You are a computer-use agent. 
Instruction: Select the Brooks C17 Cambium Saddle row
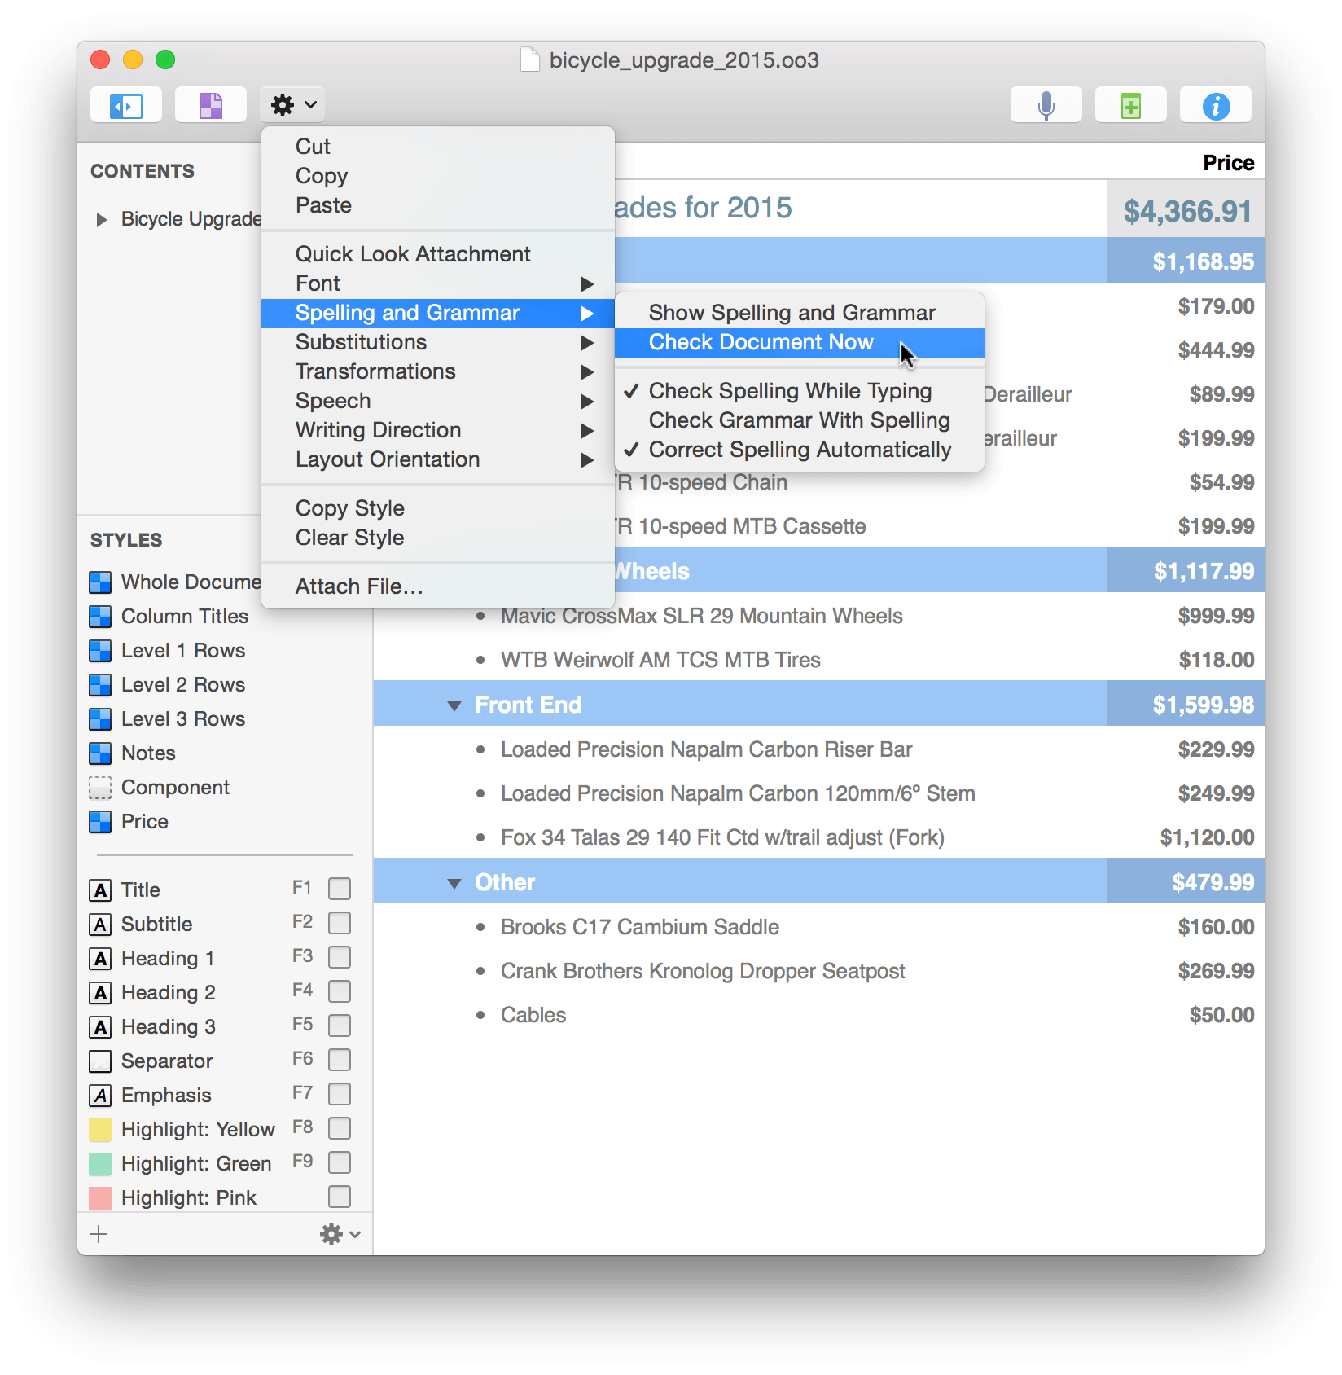click(818, 927)
